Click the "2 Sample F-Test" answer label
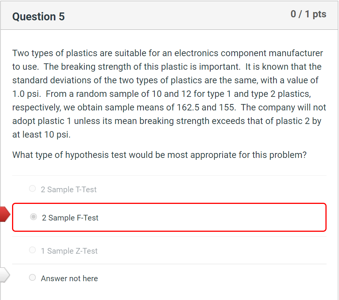339x300 pixels. point(70,217)
